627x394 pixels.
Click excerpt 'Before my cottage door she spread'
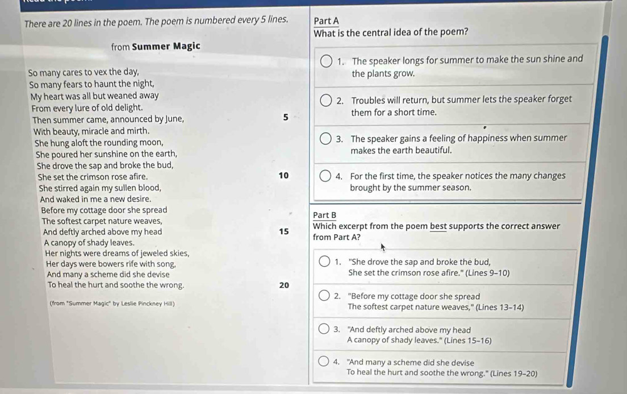click(x=414, y=296)
